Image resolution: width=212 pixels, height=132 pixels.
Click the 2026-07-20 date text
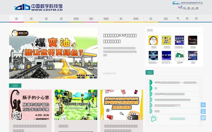(x=111, y=73)
